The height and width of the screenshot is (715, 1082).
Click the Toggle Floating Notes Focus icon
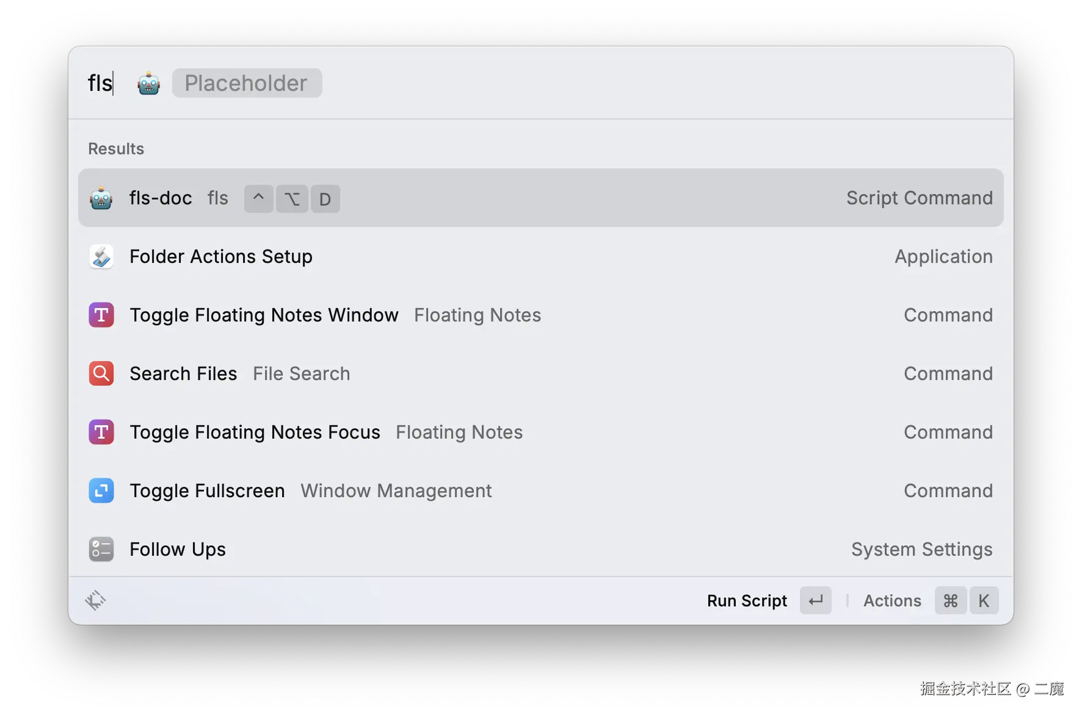(x=101, y=433)
